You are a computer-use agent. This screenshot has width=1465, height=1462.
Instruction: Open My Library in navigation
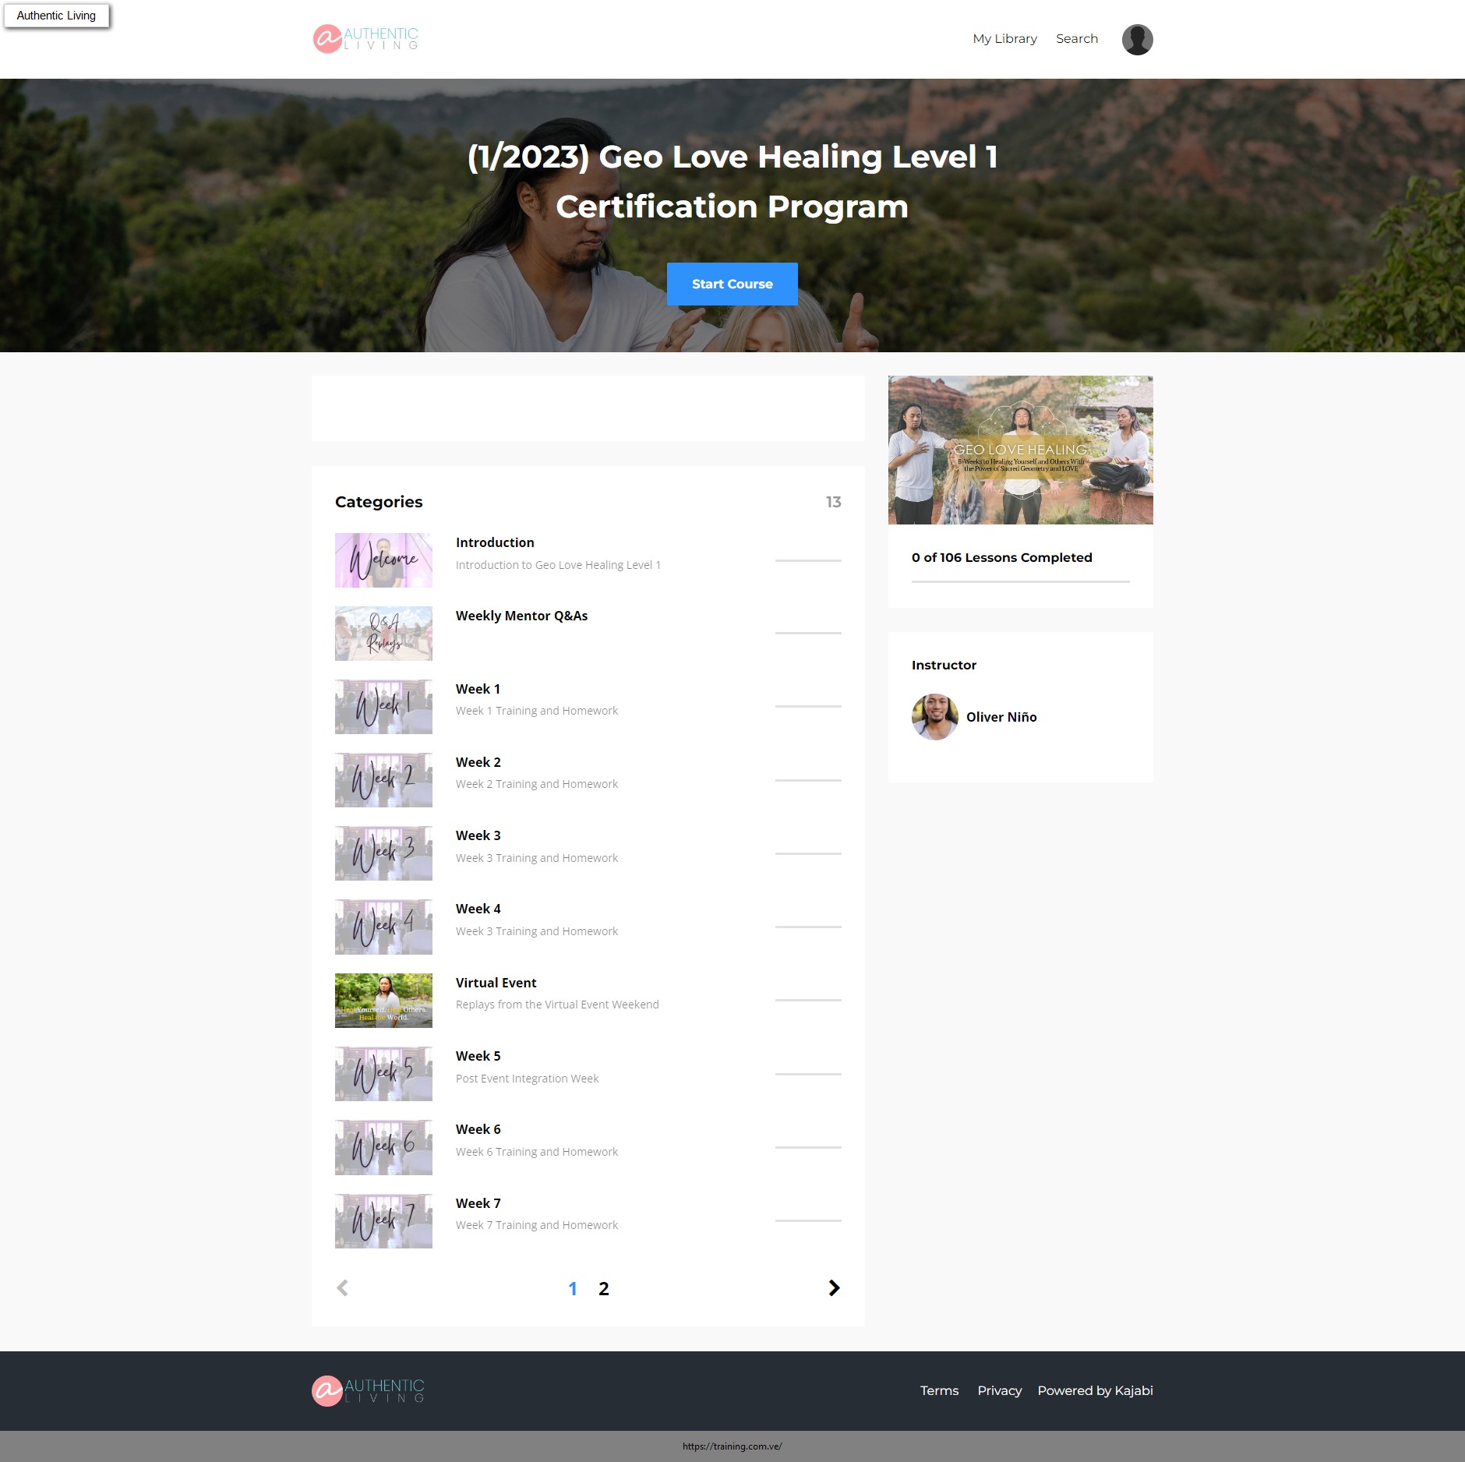(x=1004, y=39)
